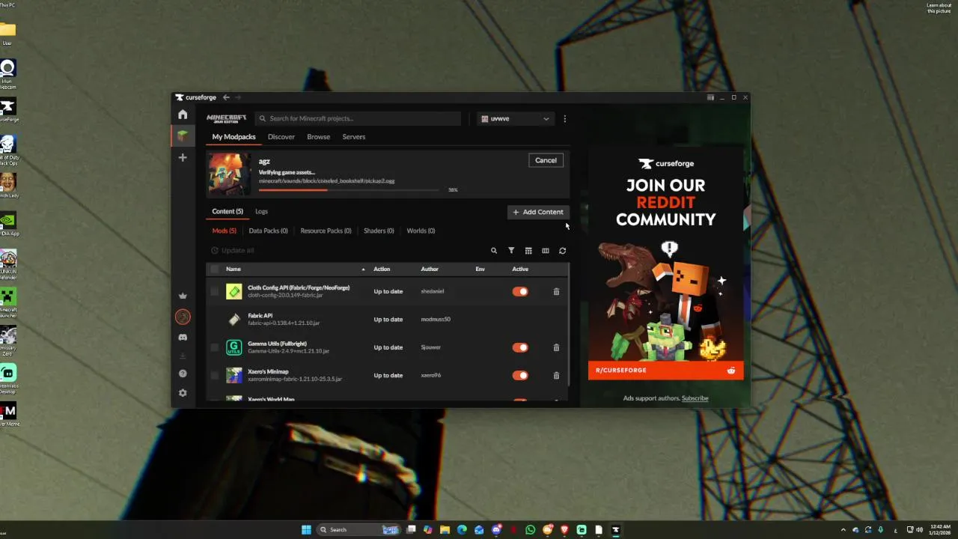Open the Help question-mark icon in sidebar
Image resolution: width=958 pixels, height=539 pixels.
point(183,374)
